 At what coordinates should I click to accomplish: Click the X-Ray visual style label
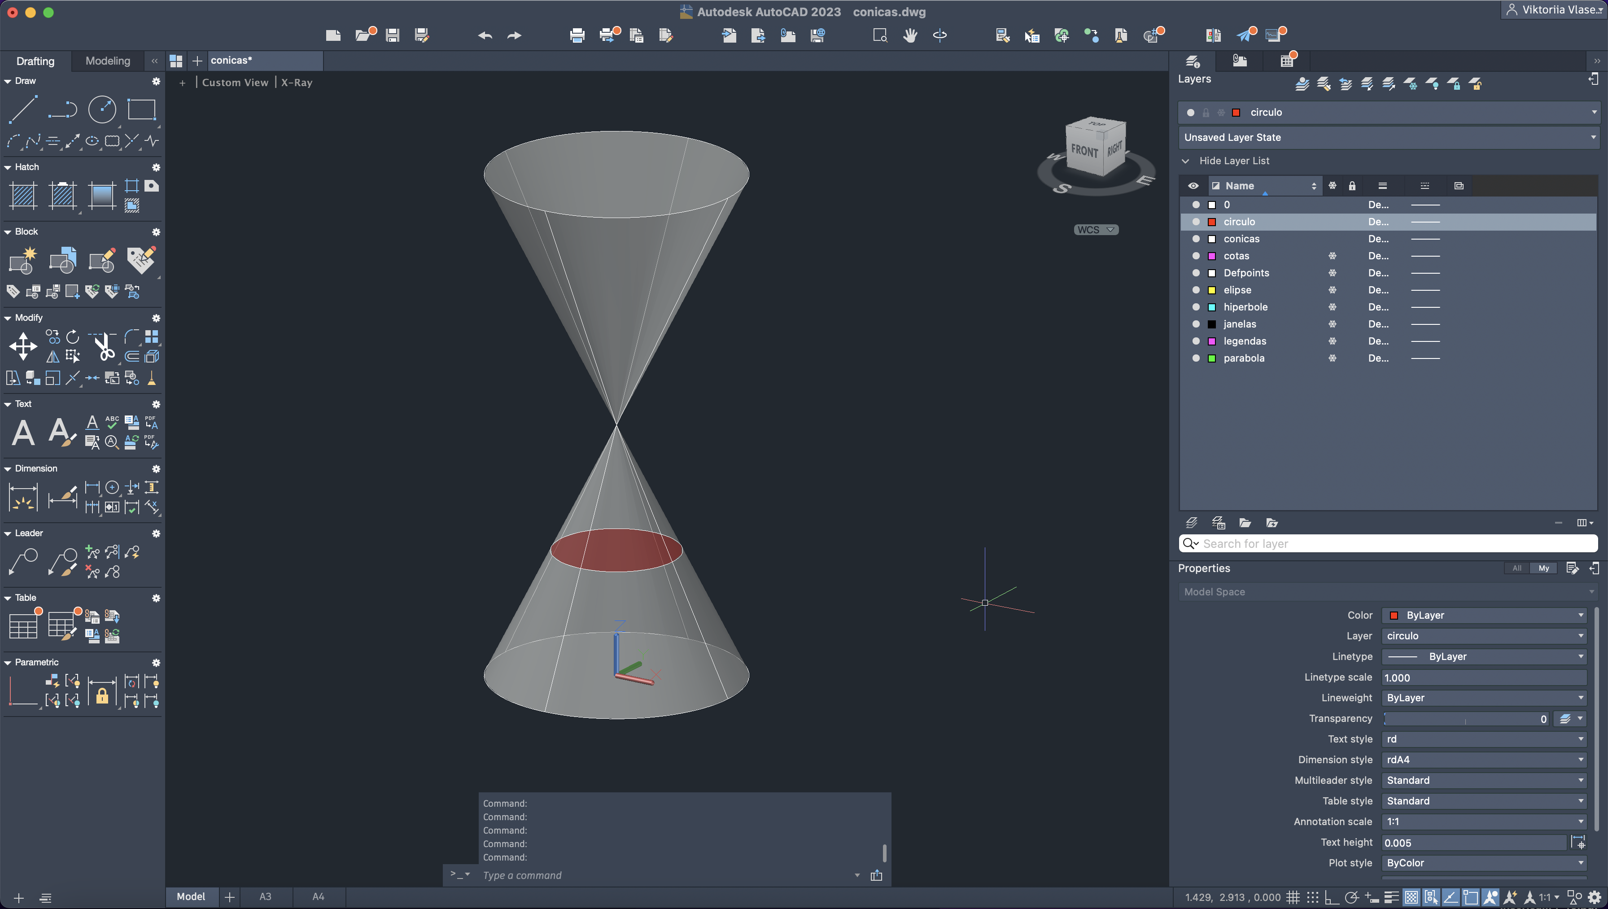click(297, 83)
